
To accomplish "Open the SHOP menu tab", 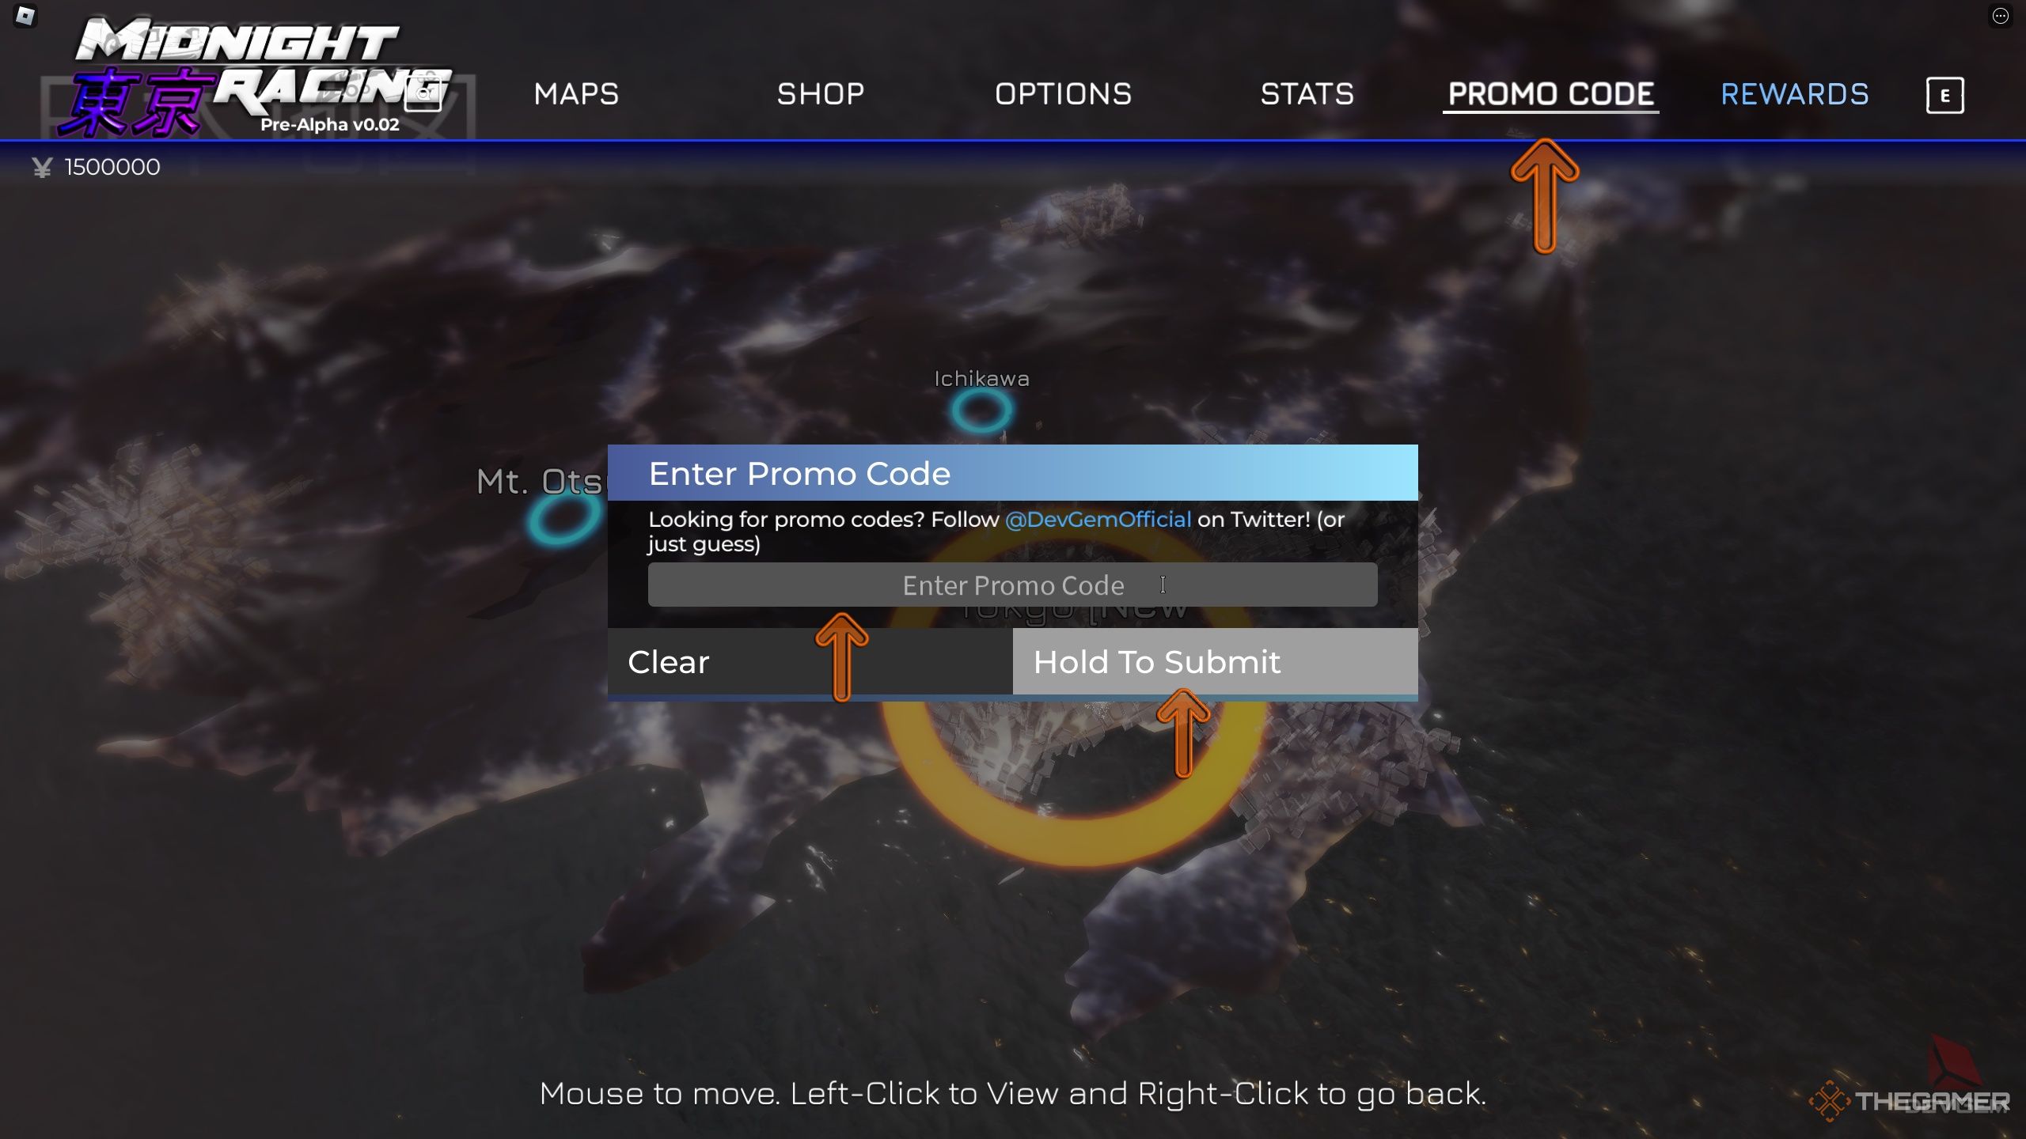I will click(820, 93).
